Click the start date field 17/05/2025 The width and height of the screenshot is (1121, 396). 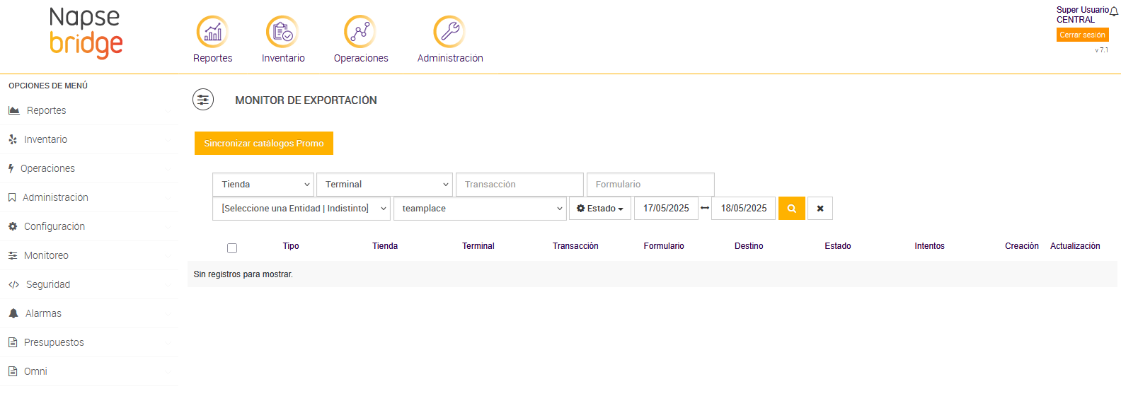pos(666,209)
